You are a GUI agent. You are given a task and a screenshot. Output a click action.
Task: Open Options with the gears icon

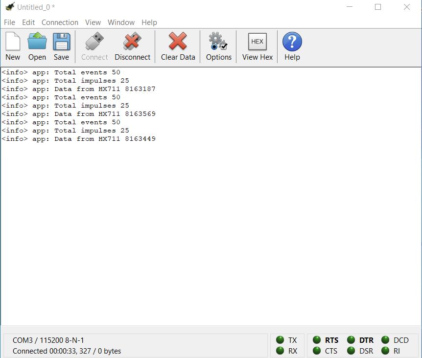218,41
